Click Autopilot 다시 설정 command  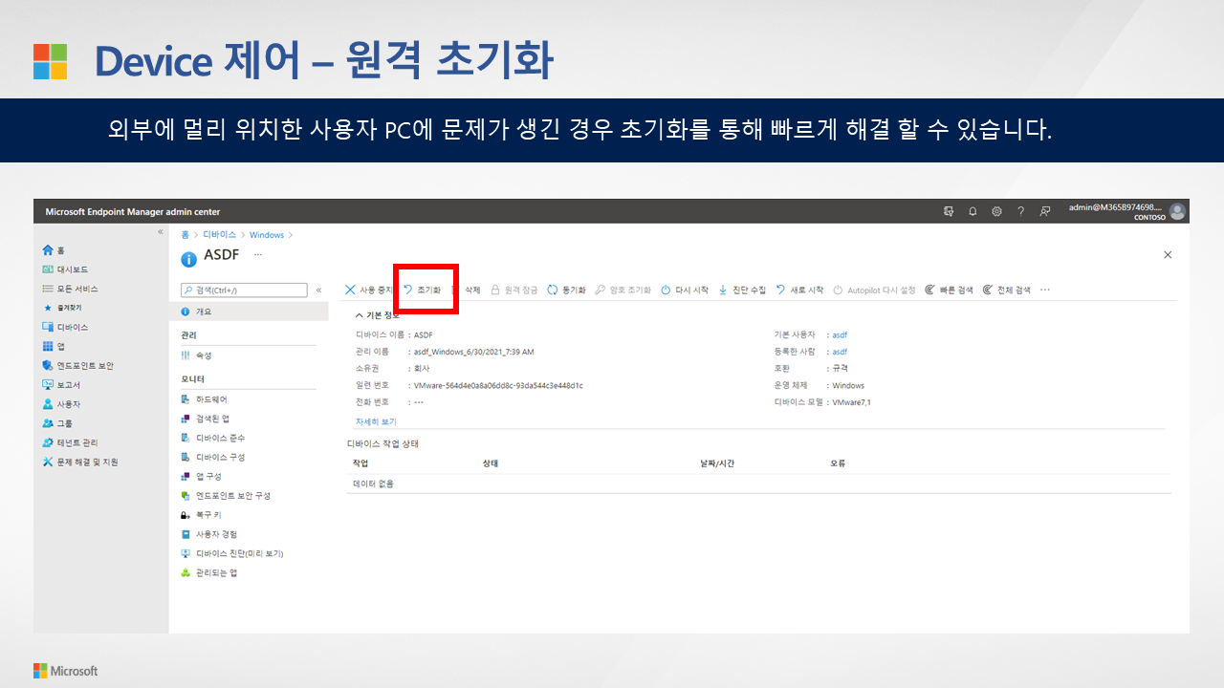(874, 290)
